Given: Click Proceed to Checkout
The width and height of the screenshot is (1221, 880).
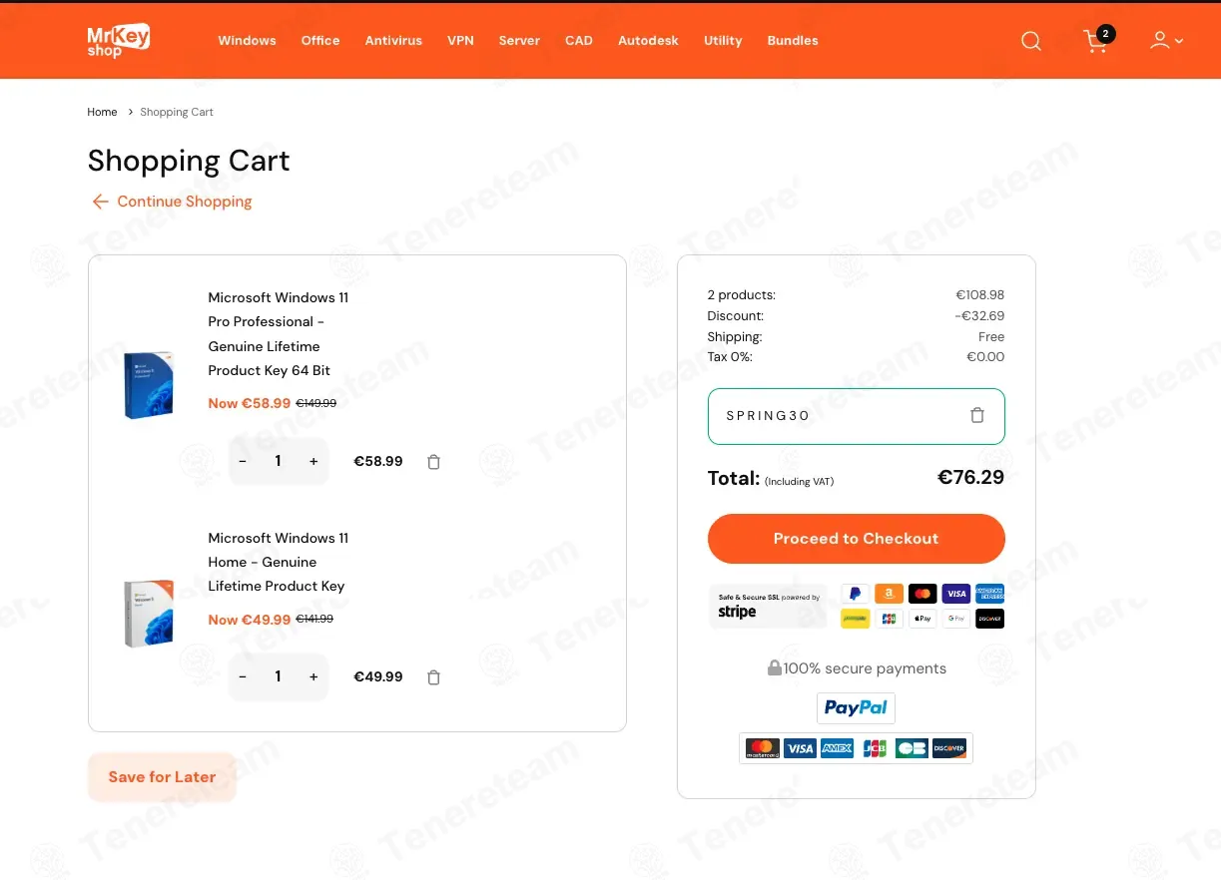Looking at the screenshot, I should [x=857, y=539].
